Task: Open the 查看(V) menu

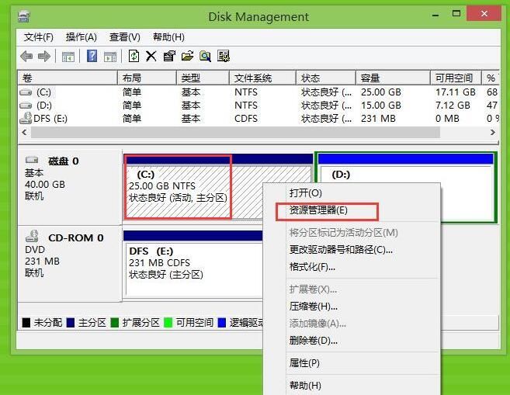Action: pos(124,37)
